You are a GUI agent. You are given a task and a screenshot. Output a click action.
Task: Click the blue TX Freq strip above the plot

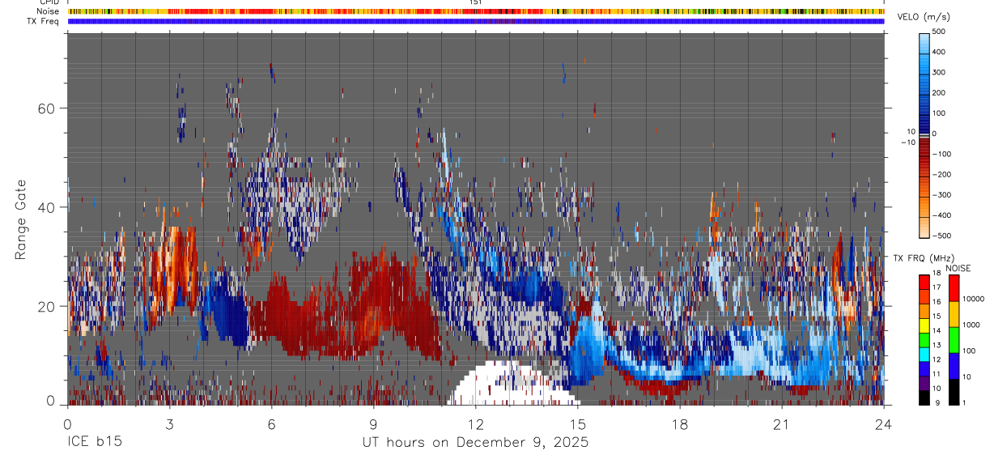click(476, 22)
